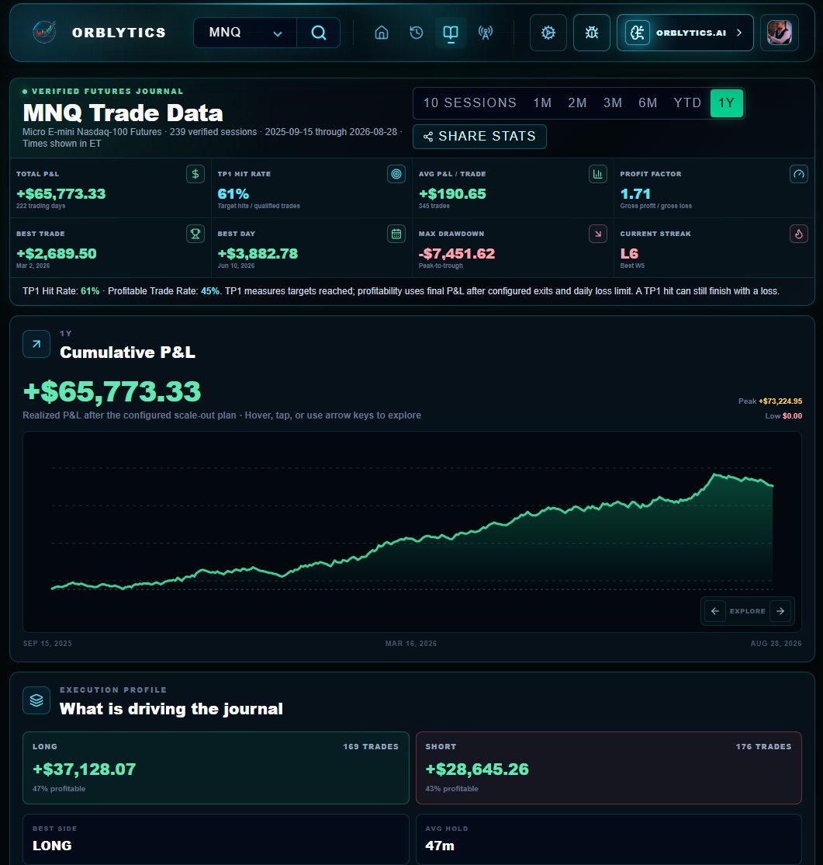
Task: Click the TP1 Hit Rate target icon
Action: pyautogui.click(x=396, y=175)
